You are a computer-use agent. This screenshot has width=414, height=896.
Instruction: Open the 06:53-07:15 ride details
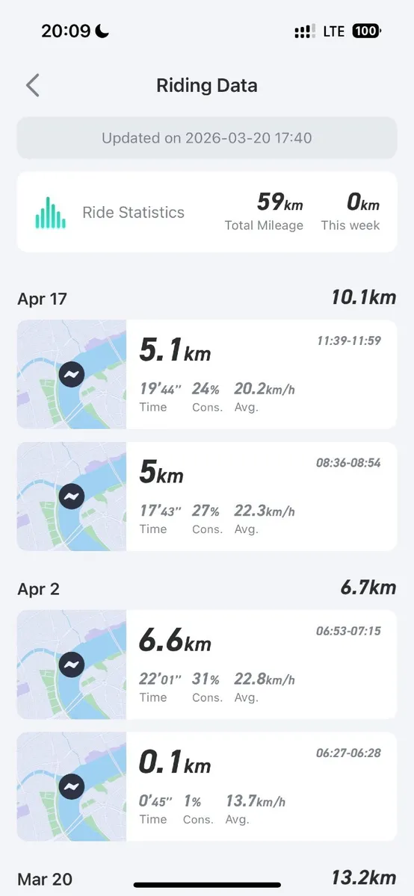point(207,665)
